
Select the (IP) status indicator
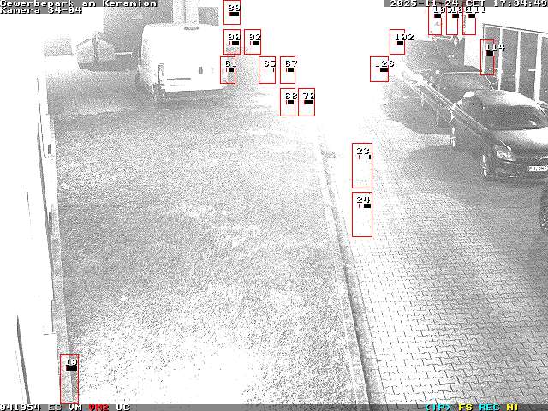click(439, 407)
